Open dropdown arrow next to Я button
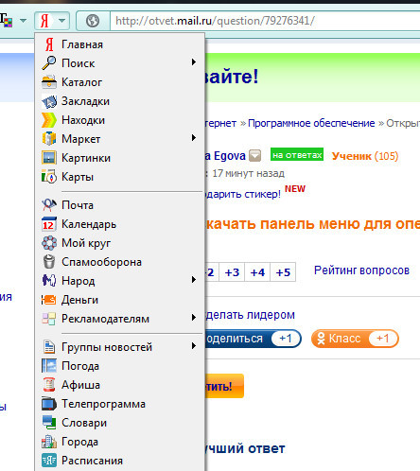Viewport: 420px width, 471px height. pos(62,21)
